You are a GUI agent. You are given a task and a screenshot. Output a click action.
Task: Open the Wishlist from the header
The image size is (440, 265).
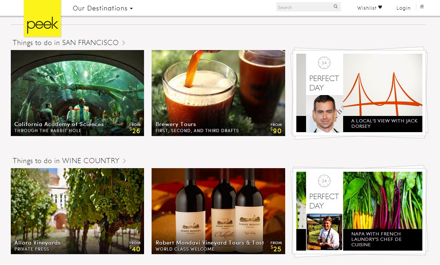367,8
